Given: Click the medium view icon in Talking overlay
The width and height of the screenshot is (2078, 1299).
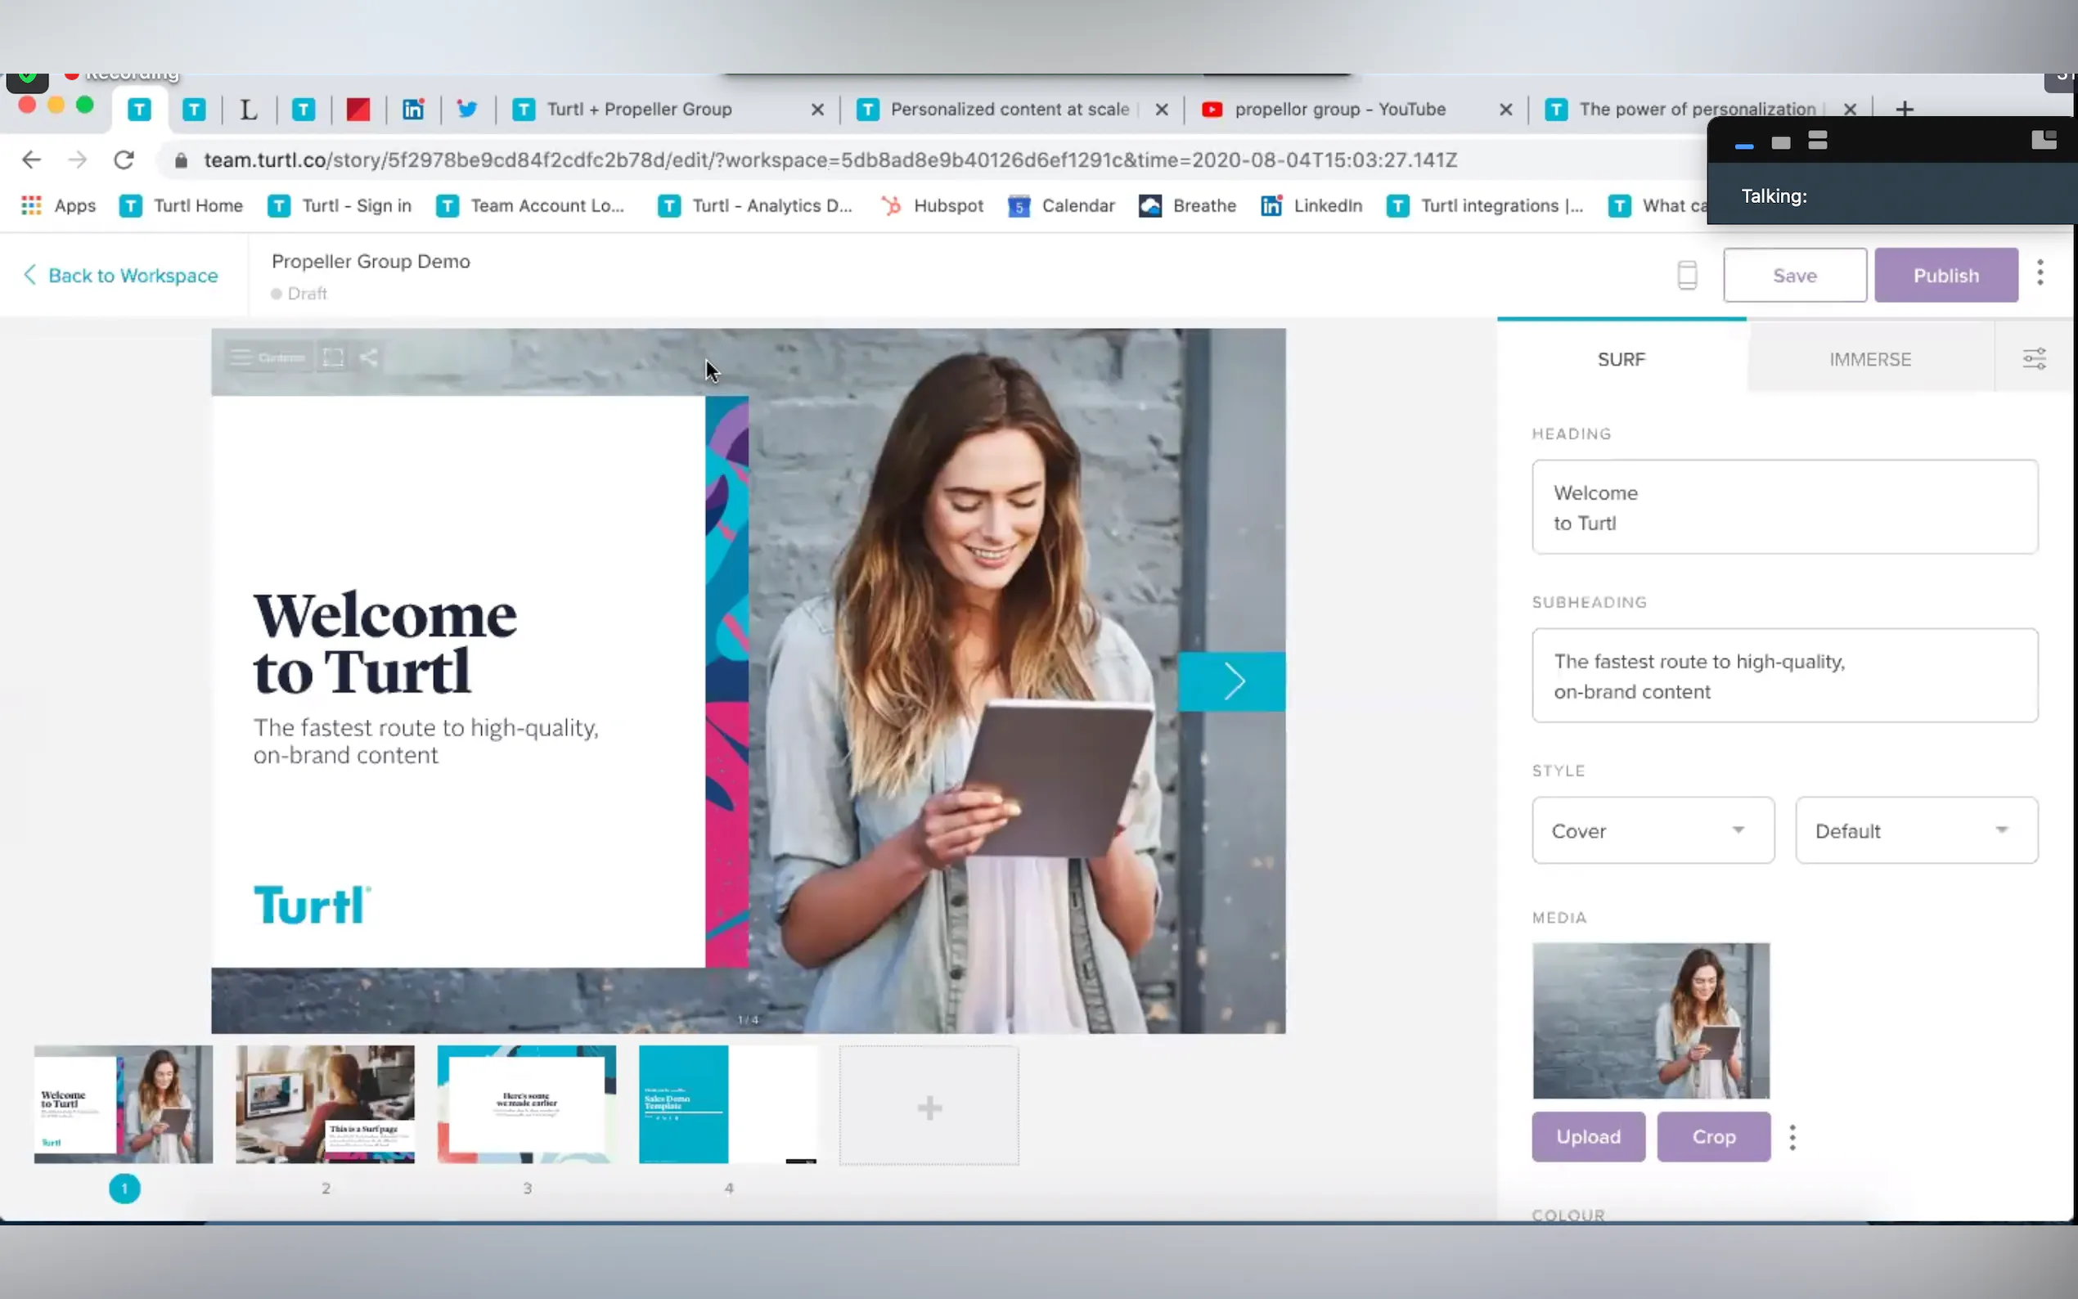Looking at the screenshot, I should click(x=1781, y=142).
